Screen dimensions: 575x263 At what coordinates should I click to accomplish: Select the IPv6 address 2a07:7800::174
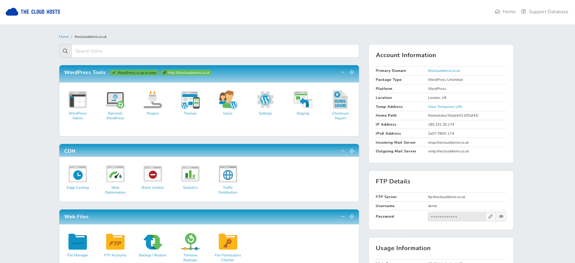point(441,133)
